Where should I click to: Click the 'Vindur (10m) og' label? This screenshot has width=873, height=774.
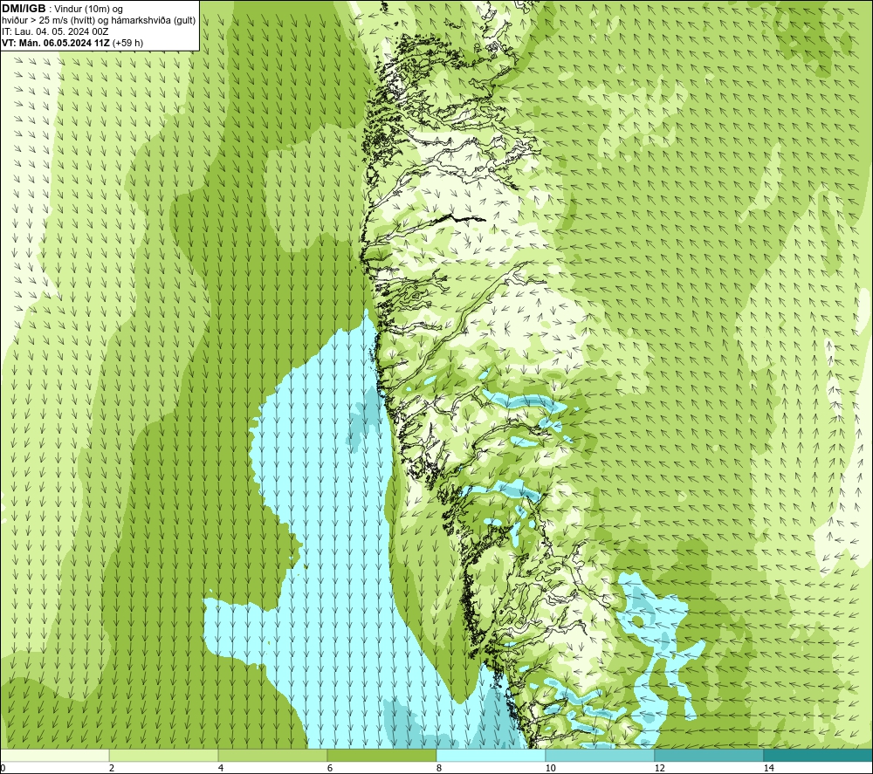coord(88,10)
